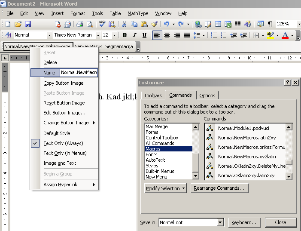Image resolution: width=301 pixels, height=231 pixels.
Task: Click the Keyboard button
Action: (244, 222)
